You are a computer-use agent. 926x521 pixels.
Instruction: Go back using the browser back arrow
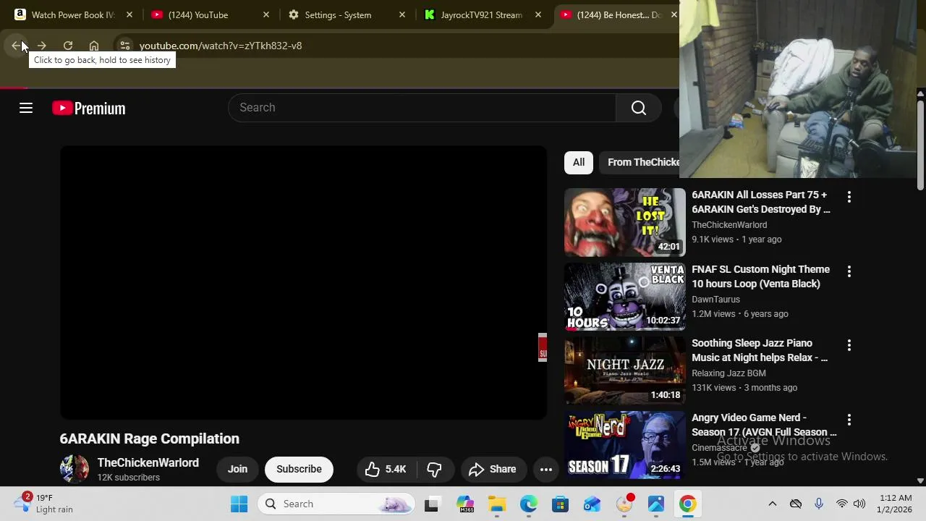pyautogui.click(x=16, y=46)
